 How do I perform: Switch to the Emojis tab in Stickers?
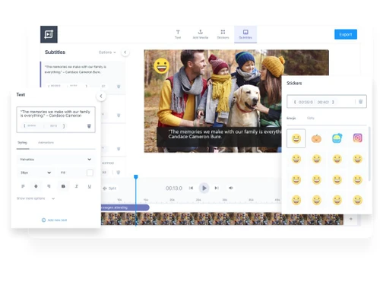[291, 118]
